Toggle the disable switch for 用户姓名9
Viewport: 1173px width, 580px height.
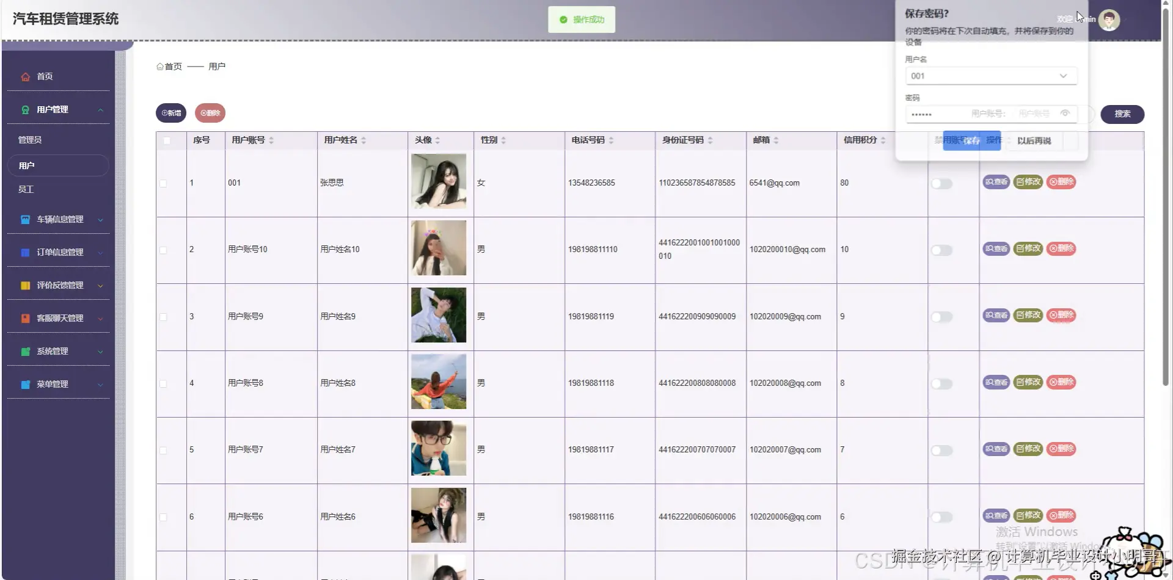[x=941, y=317]
